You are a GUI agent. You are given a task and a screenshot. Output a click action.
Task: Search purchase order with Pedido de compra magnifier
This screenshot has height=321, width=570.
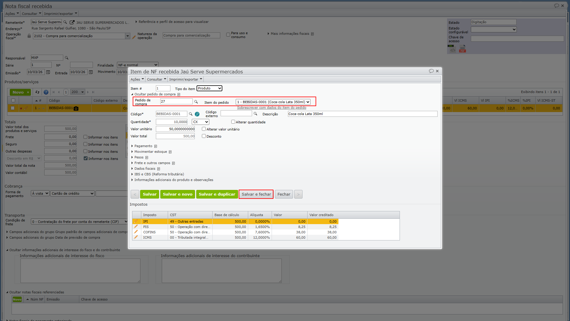pyautogui.click(x=196, y=102)
